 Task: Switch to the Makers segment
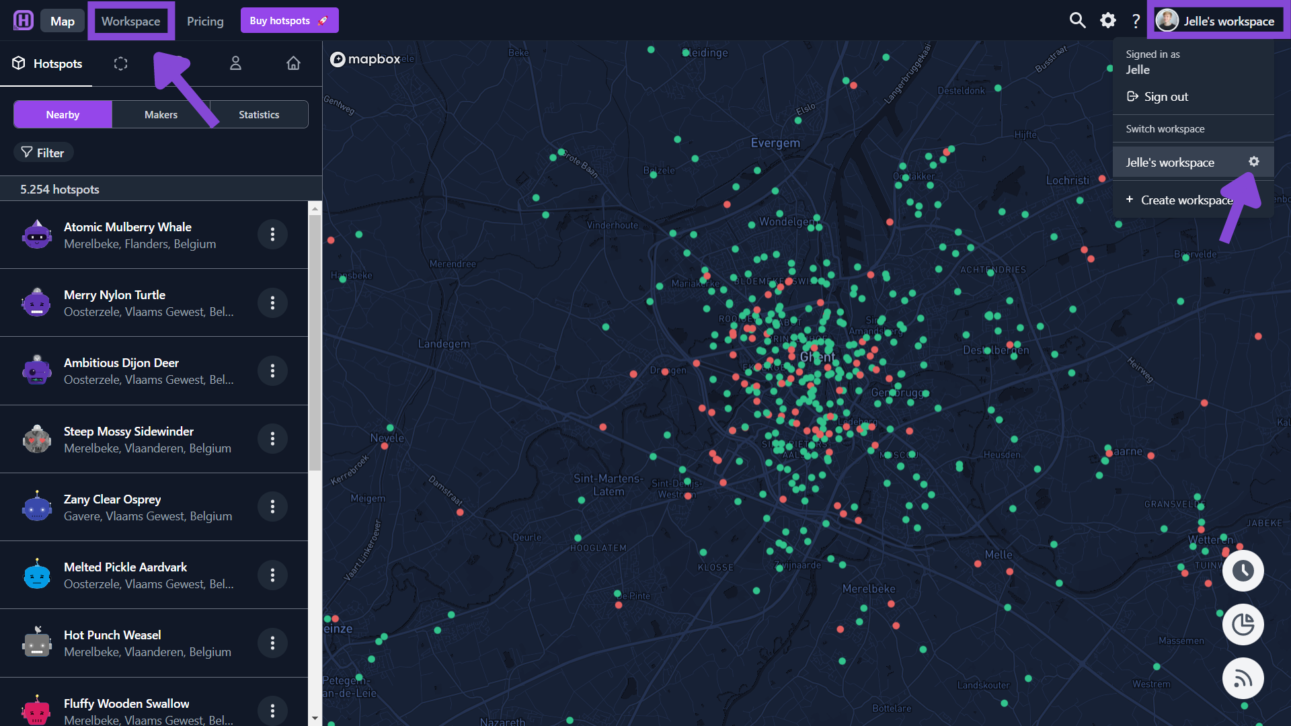pos(161,114)
